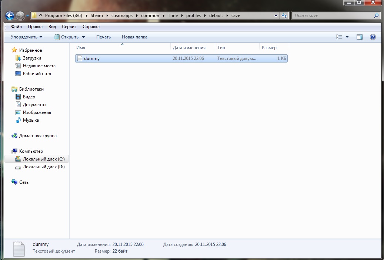The image size is (384, 260).
Task: Click the folder icon in address bar
Action: point(34,16)
